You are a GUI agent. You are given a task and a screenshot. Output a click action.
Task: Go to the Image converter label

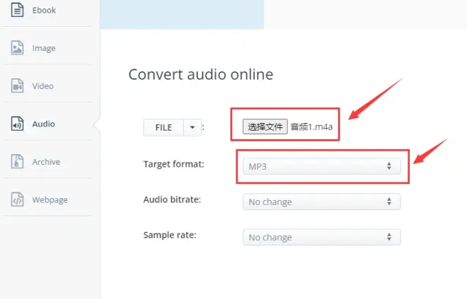[x=44, y=48]
